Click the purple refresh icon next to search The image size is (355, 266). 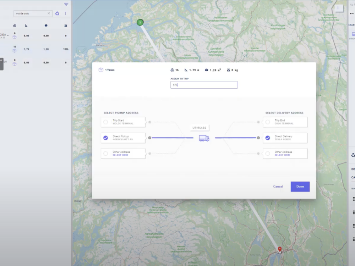coord(57,13)
